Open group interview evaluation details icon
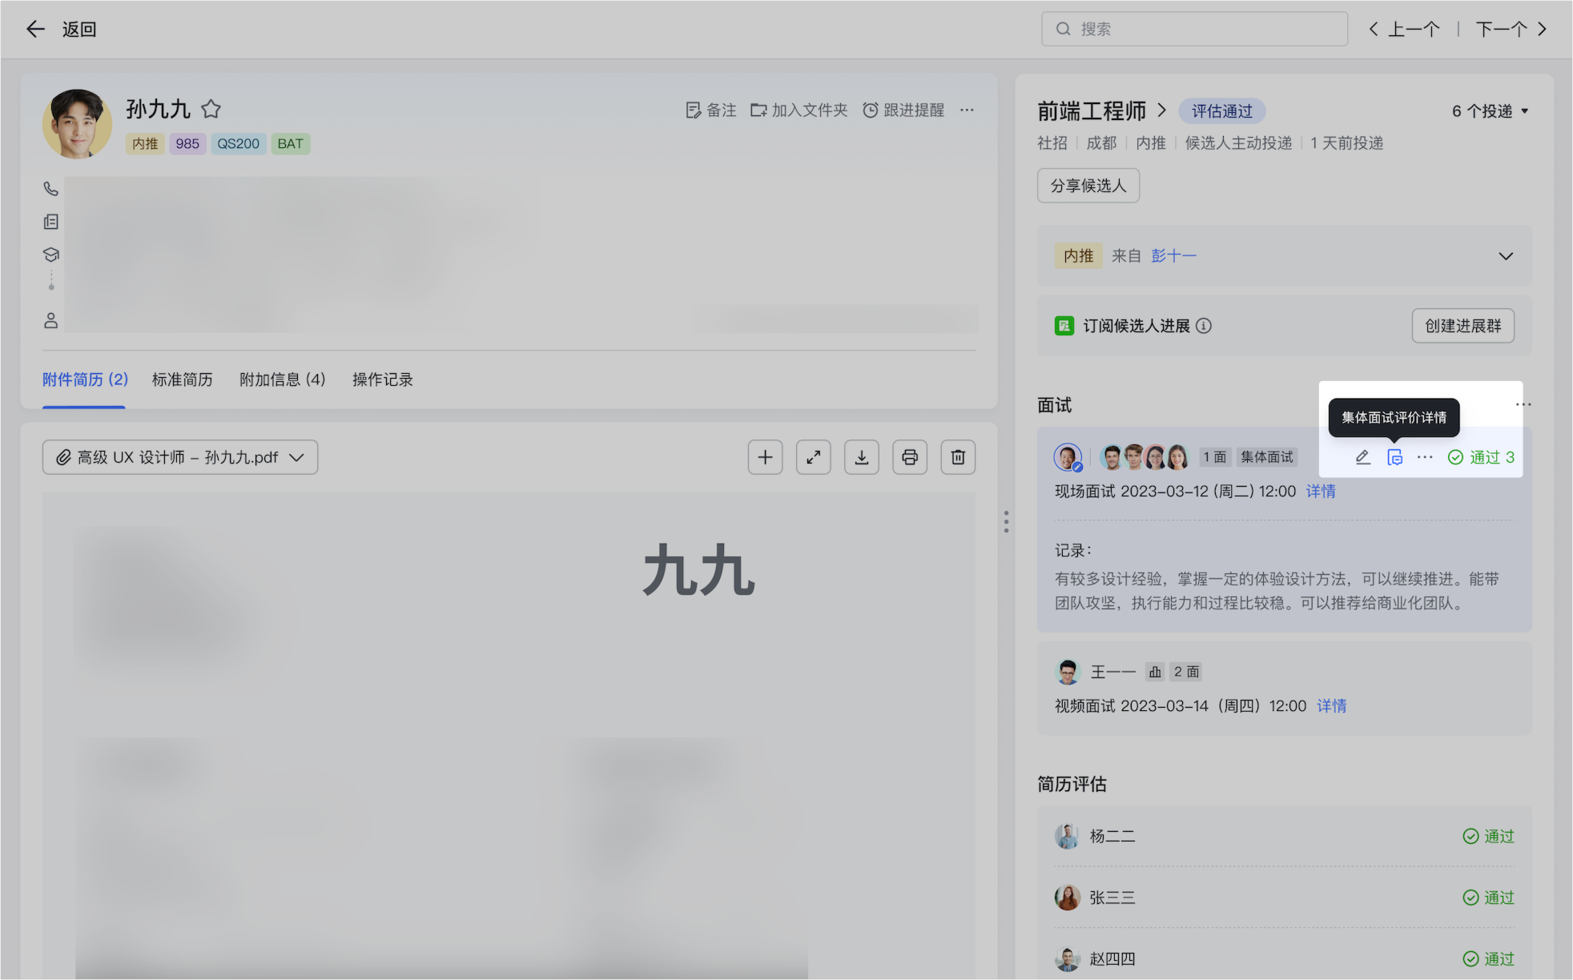Viewport: 1573px width, 980px height. (x=1394, y=457)
